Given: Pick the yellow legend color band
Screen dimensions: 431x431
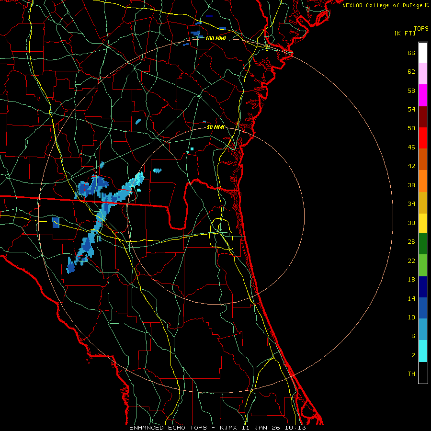Looking at the screenshot, I should click(423, 223).
